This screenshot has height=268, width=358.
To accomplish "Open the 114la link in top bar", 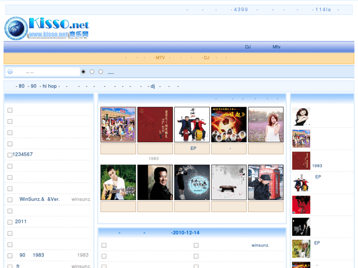I will click(323, 9).
